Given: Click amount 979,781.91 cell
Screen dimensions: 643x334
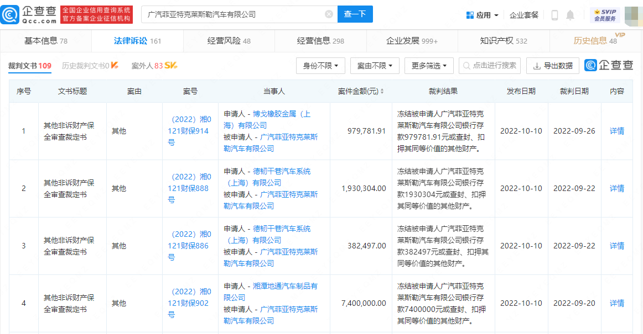Looking at the screenshot, I should (x=367, y=131).
